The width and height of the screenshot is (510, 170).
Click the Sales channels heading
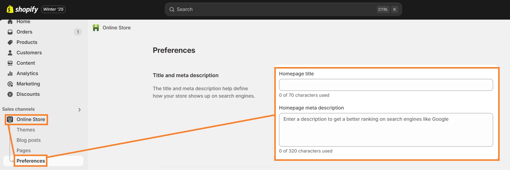[18, 109]
